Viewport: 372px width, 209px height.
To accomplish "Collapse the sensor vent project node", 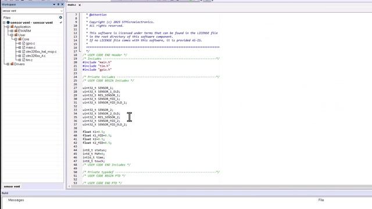I will [4, 23].
